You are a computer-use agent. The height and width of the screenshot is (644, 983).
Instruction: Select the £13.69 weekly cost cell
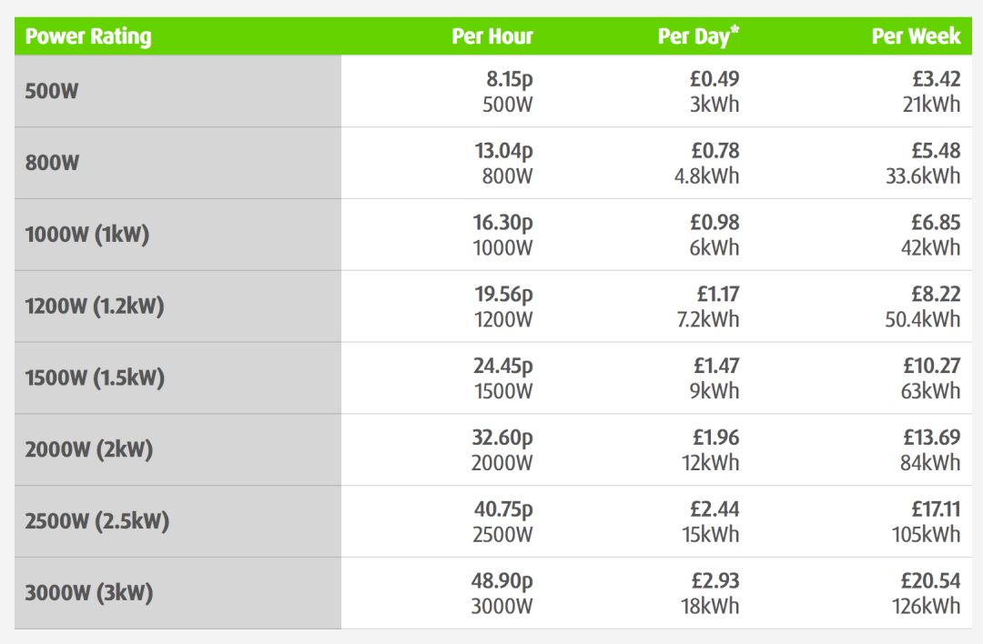(930, 438)
